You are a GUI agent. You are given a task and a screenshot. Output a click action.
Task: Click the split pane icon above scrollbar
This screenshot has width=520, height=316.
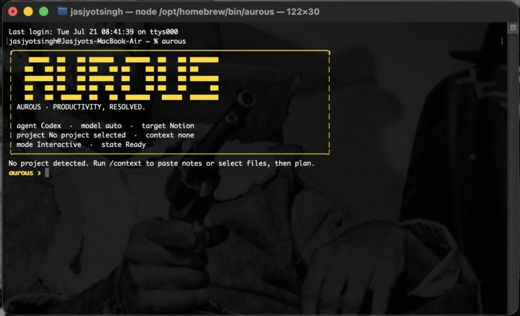click(x=513, y=28)
